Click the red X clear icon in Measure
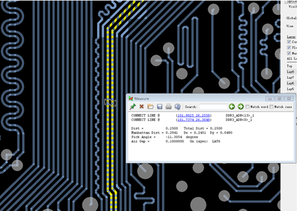The height and width of the screenshot is (211, 298). (x=142, y=107)
